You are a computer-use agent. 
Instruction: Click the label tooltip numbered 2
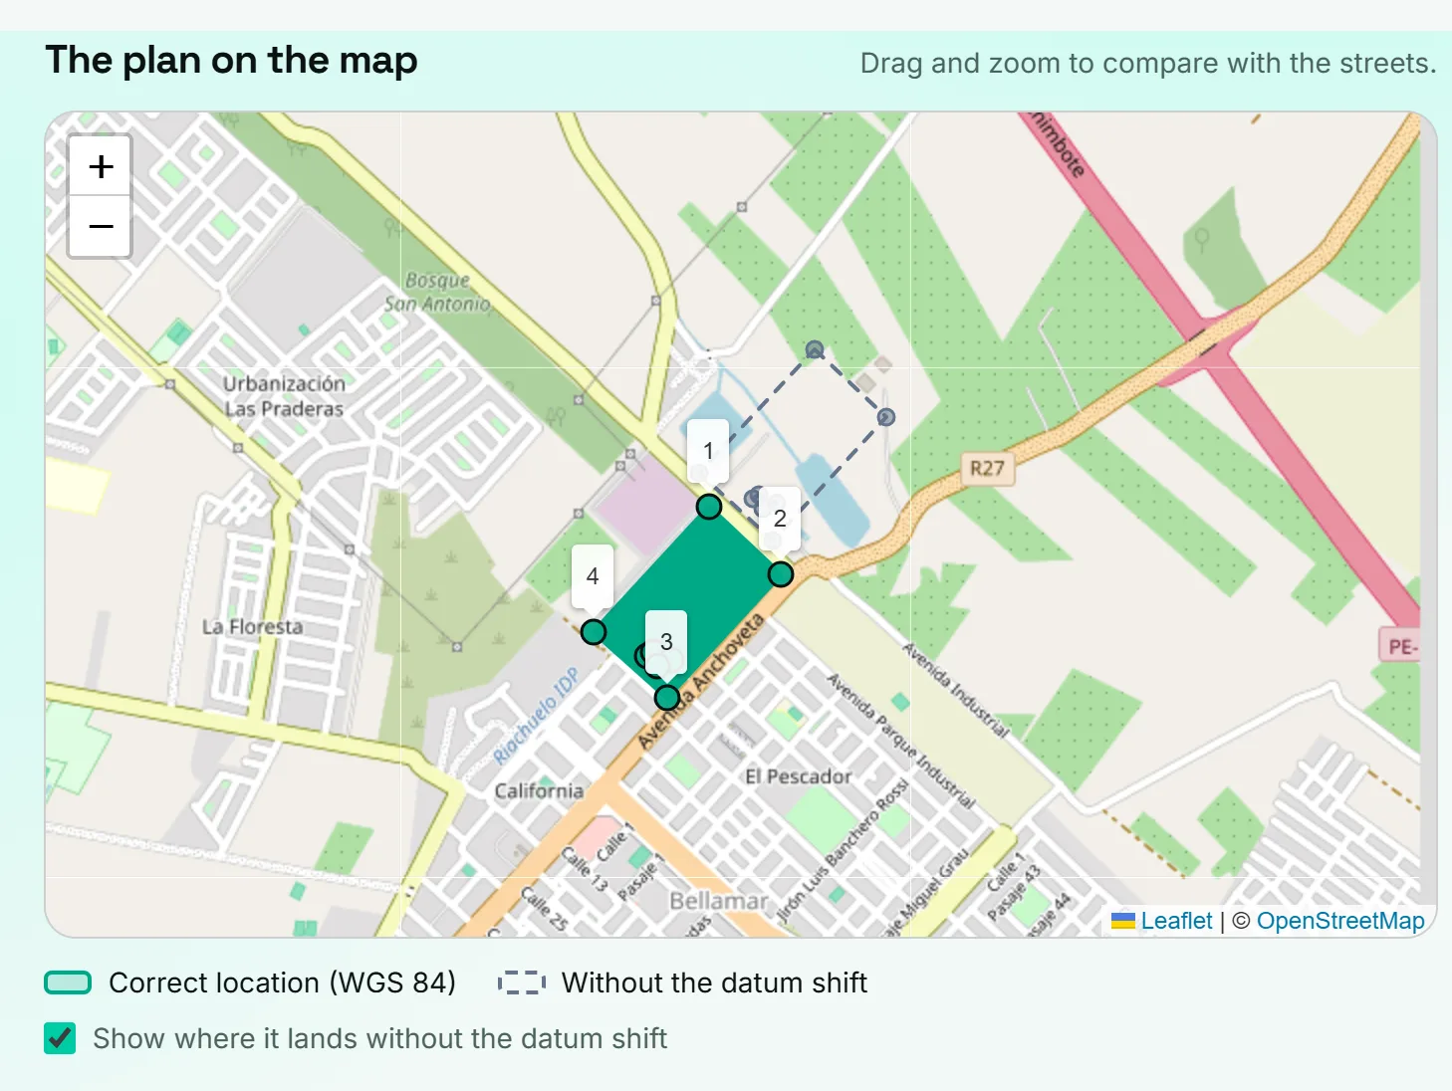click(x=780, y=518)
